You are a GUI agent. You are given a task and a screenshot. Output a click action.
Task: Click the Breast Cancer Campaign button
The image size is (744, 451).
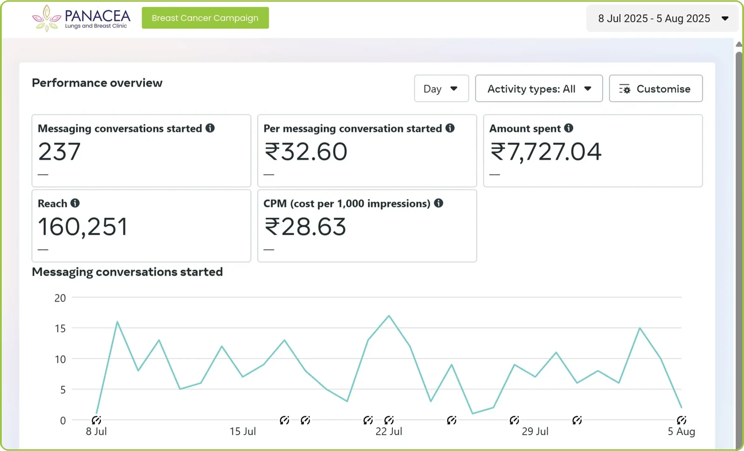point(205,18)
